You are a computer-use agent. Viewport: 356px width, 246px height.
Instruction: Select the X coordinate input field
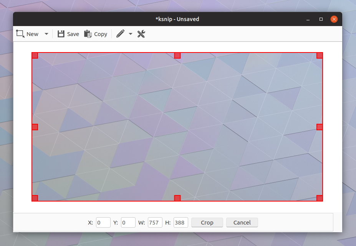[x=103, y=222]
